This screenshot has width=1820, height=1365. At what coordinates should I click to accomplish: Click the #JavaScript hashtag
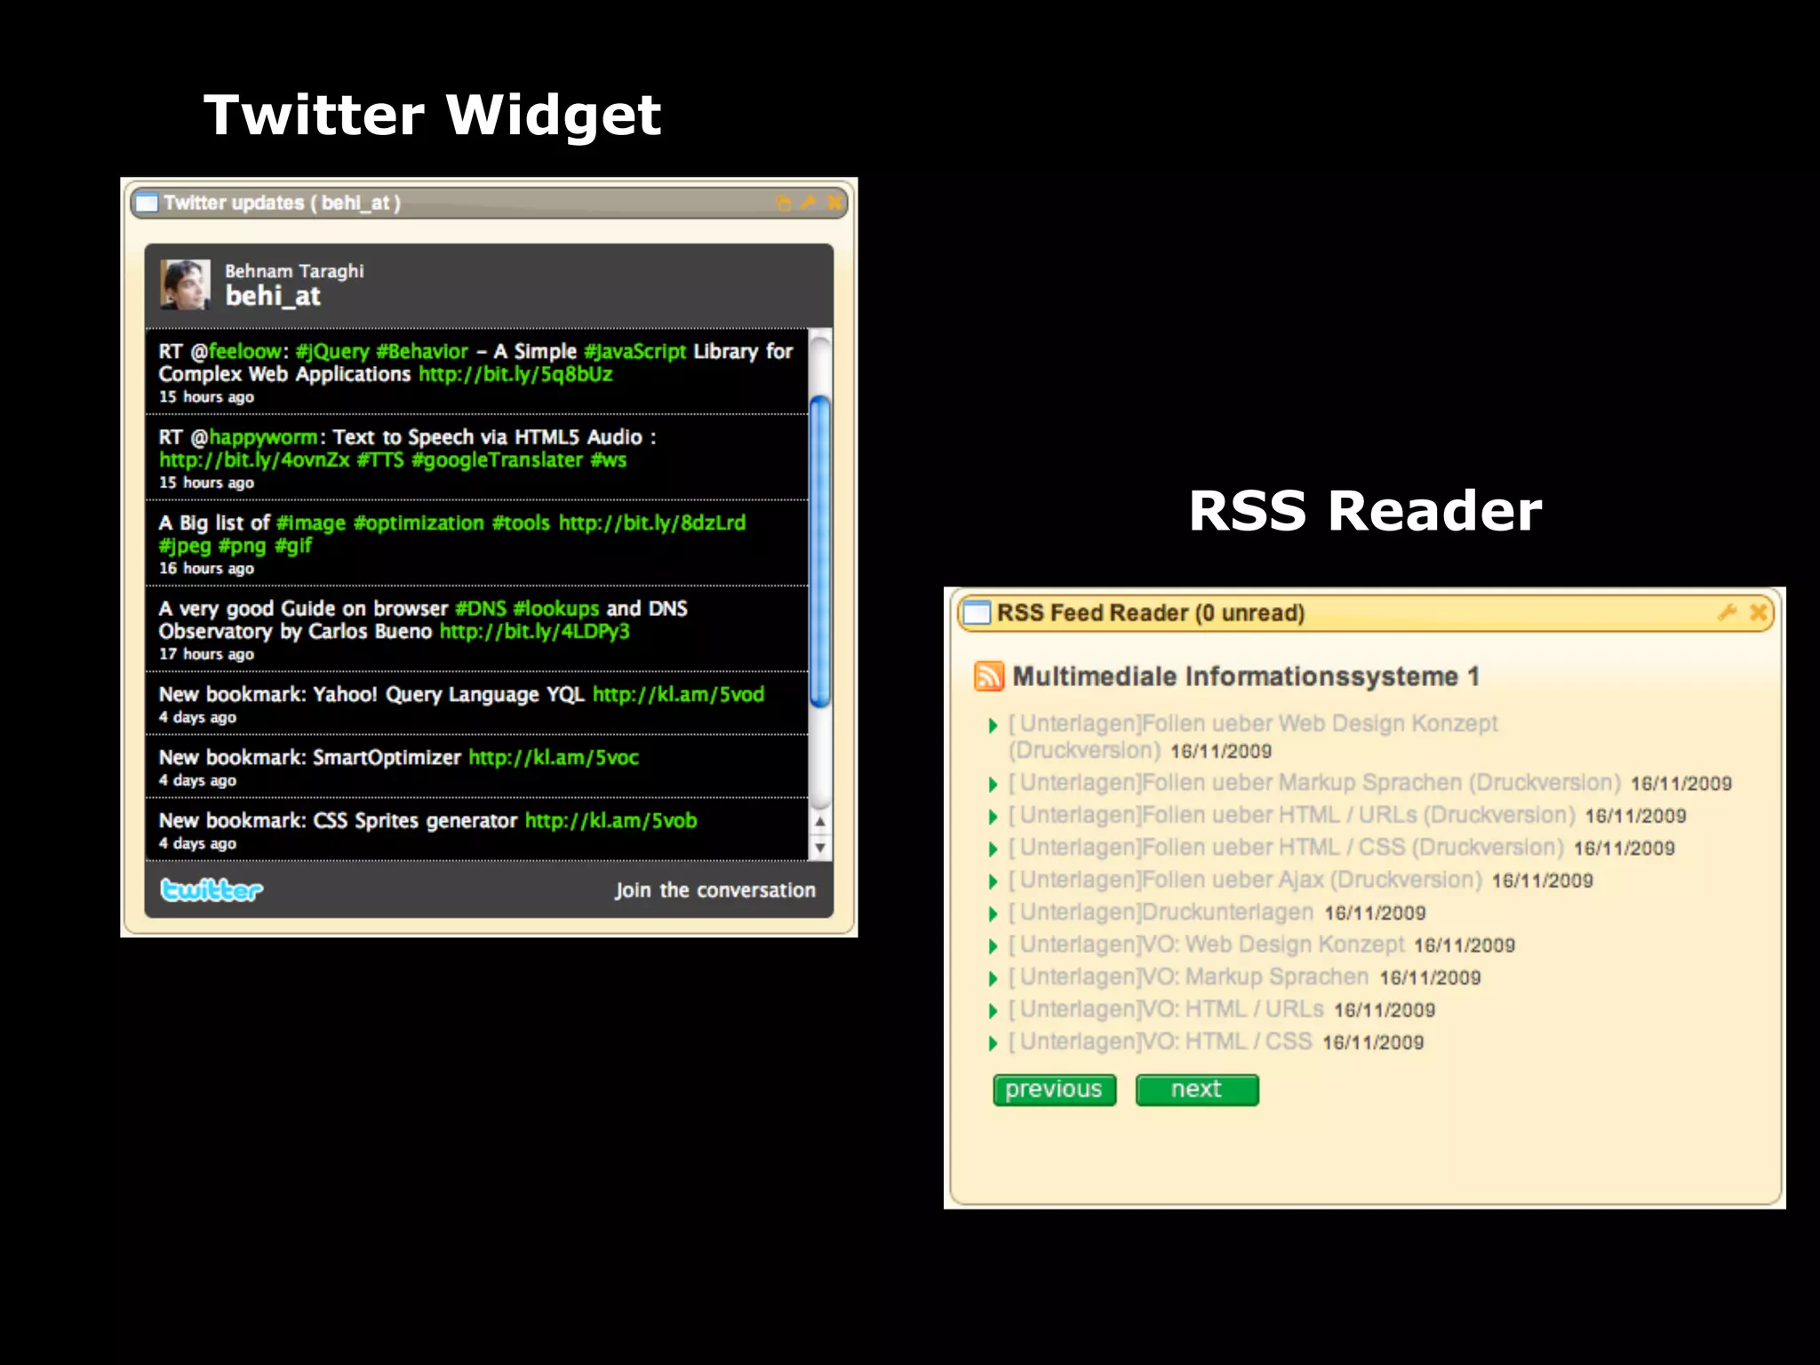(x=635, y=352)
